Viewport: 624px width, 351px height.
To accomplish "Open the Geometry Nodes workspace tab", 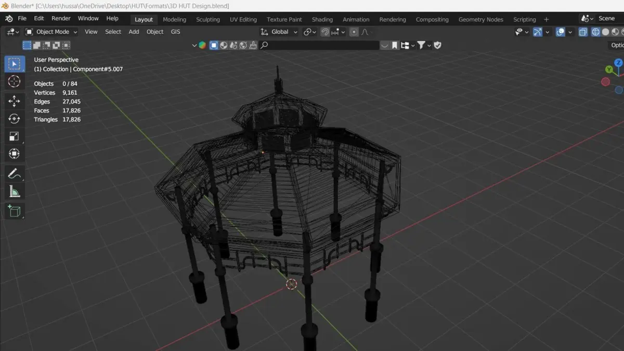I will [481, 19].
